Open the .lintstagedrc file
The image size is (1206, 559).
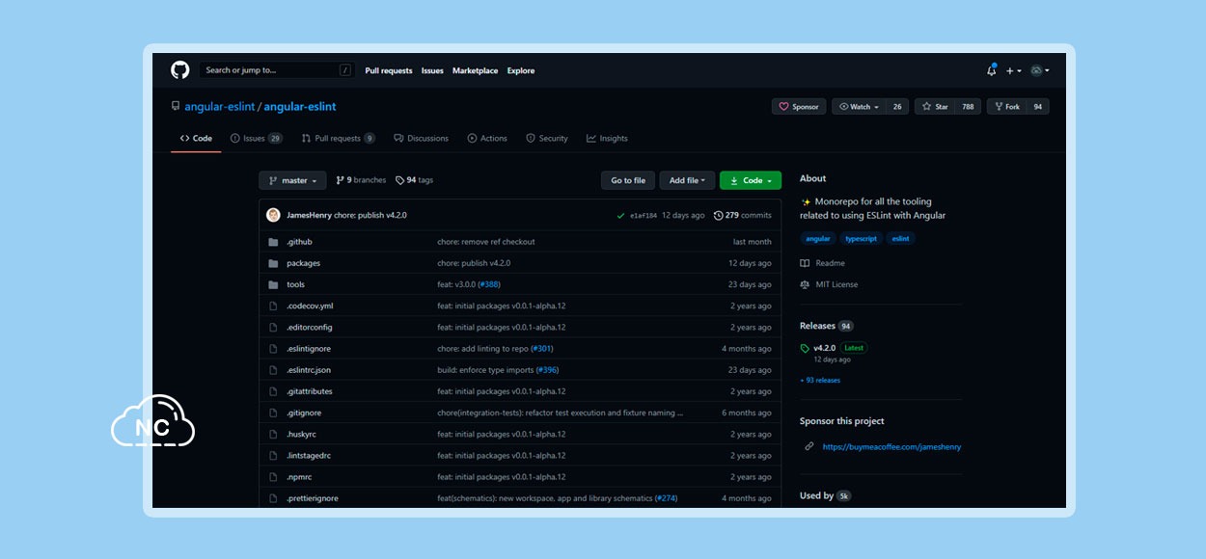click(x=309, y=455)
